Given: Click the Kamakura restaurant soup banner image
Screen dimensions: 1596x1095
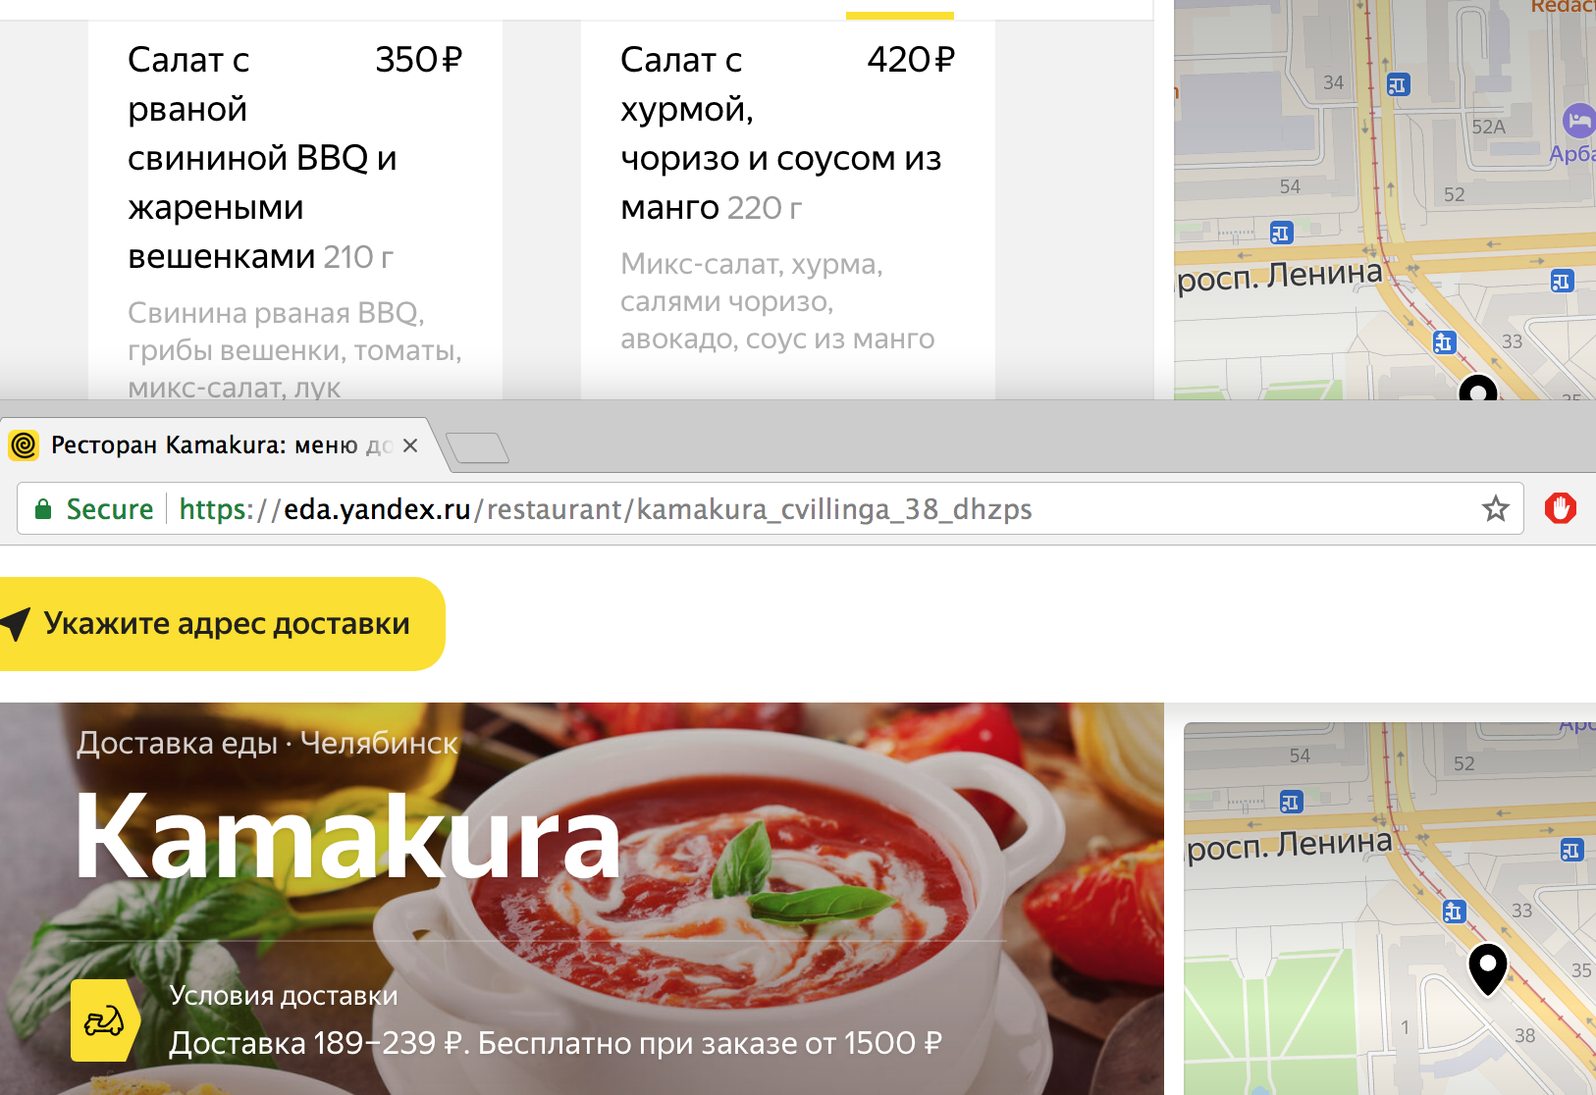Looking at the screenshot, I should pyautogui.click(x=581, y=899).
